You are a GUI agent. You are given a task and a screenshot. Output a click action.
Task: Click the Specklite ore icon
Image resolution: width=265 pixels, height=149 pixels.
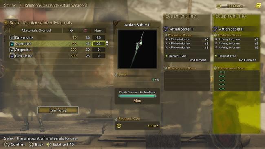12,44
